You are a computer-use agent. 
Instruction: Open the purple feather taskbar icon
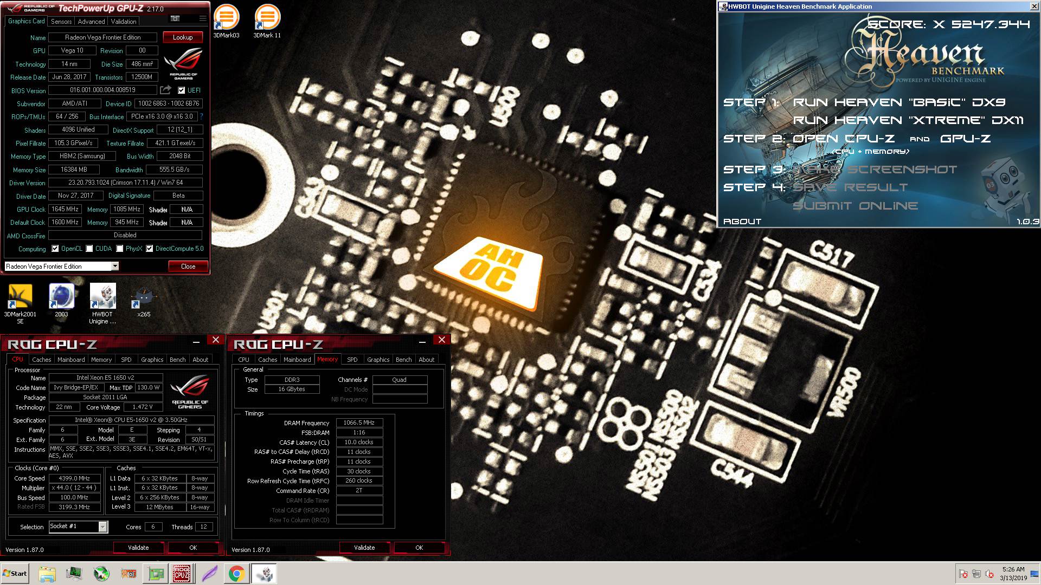pos(210,574)
